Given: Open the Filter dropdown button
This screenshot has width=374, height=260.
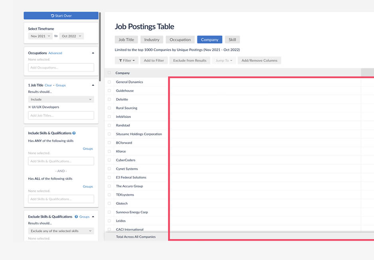Looking at the screenshot, I should 127,61.
